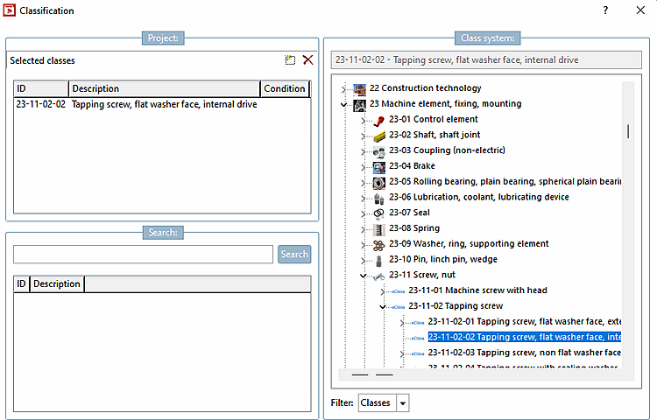Select 23-08 Spring tree item
This screenshot has height=420, width=657.
(414, 228)
